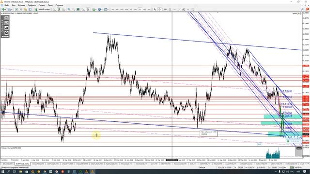The width and height of the screenshot is (310, 174).
Task: Select the arrow cursor tool
Action: pos(155,9)
